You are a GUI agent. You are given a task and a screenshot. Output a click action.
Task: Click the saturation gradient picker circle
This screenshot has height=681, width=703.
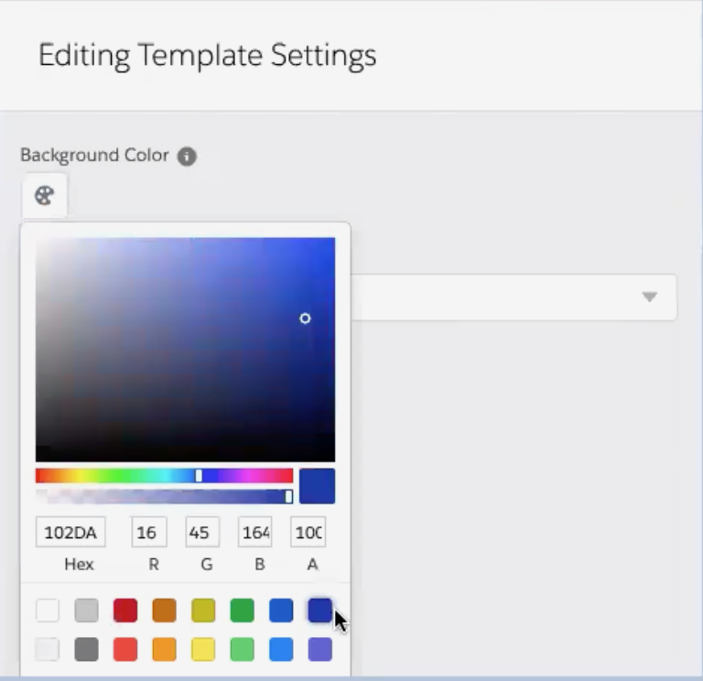click(x=305, y=319)
